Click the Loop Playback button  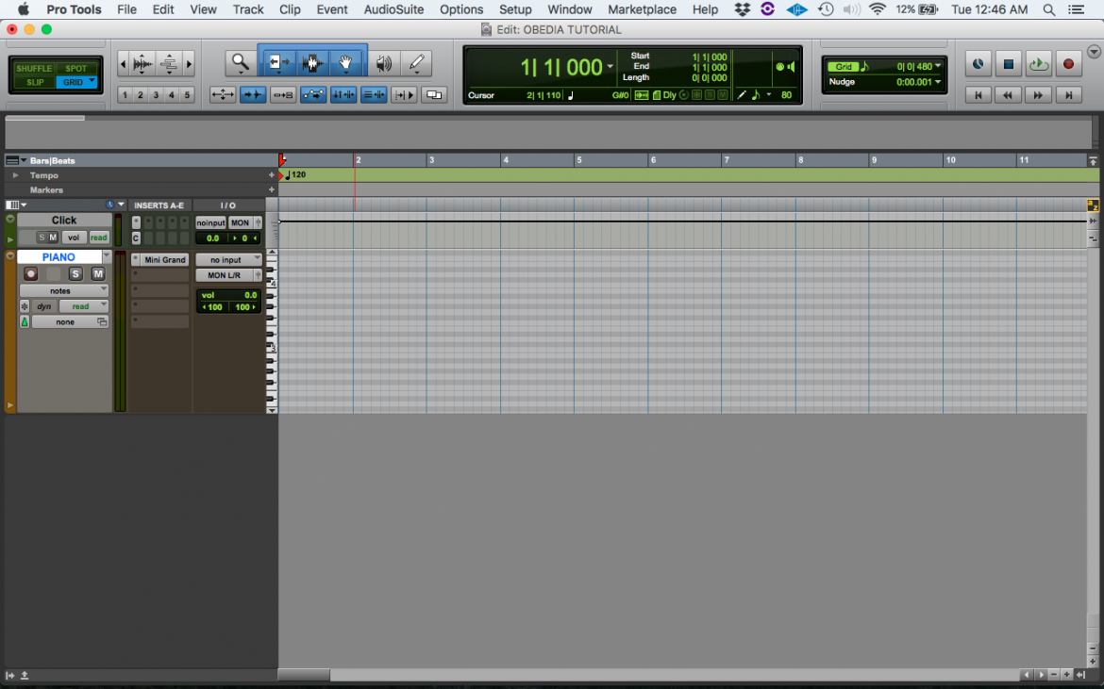click(x=1038, y=63)
